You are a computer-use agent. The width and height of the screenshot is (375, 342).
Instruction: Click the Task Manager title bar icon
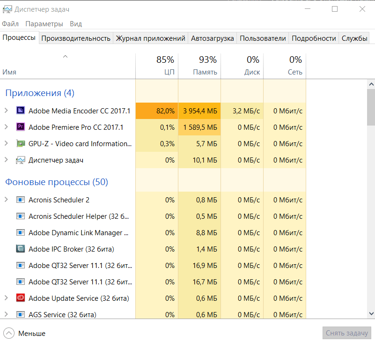7,9
